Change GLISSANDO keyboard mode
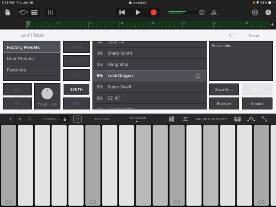Screen dimensions: 276x207 138,119
